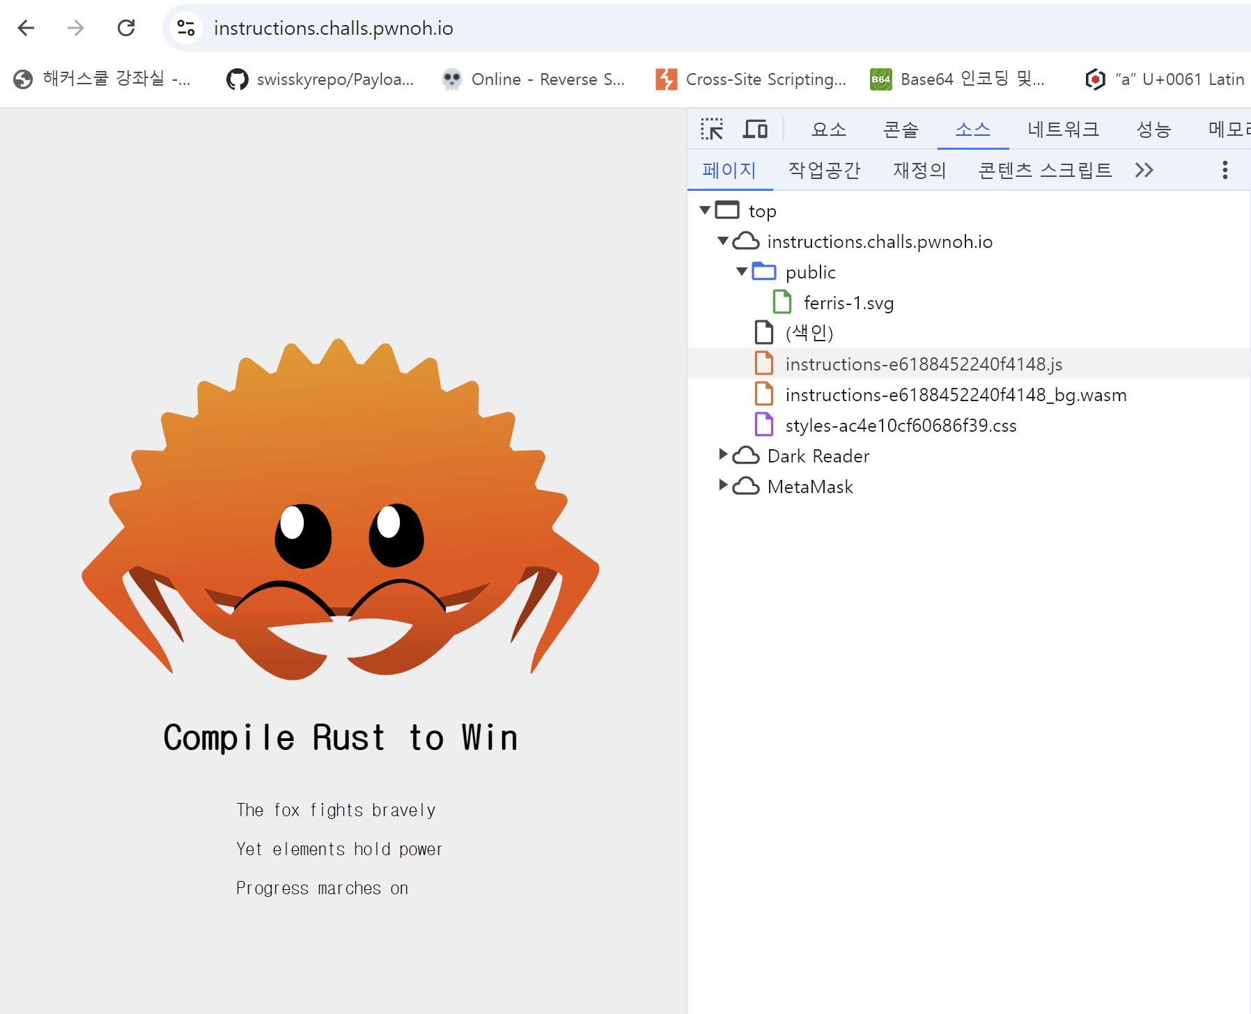
Task: Expand the MetaMask node
Action: (723, 485)
